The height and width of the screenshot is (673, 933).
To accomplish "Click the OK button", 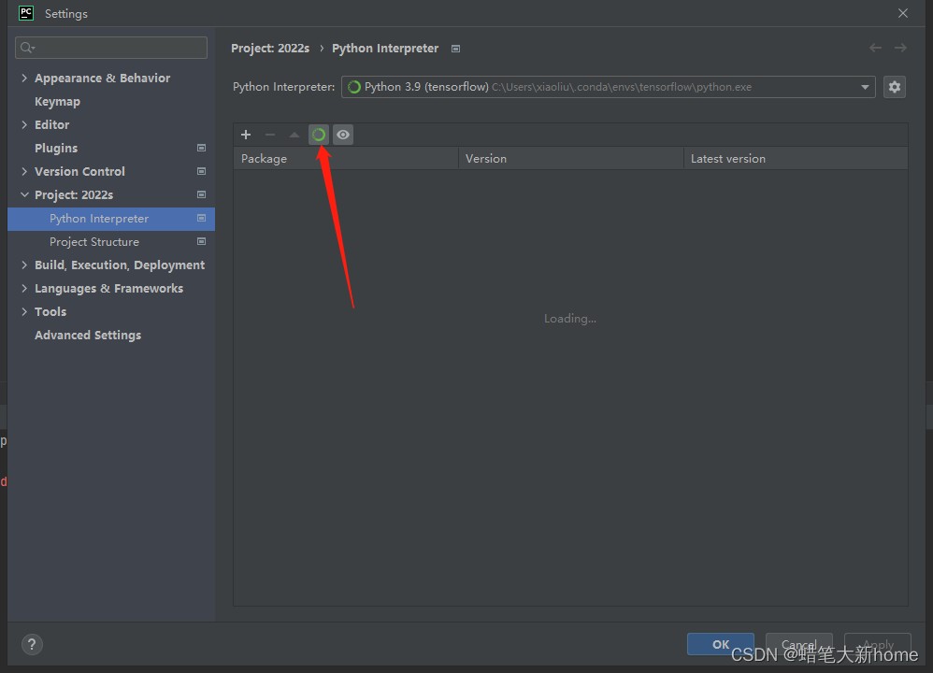I will (x=721, y=644).
